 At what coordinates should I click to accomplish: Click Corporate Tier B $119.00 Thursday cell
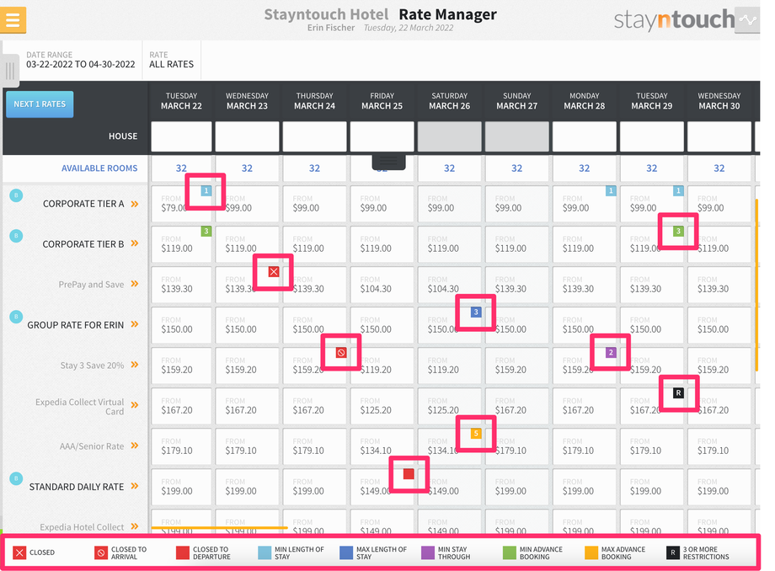click(x=314, y=244)
